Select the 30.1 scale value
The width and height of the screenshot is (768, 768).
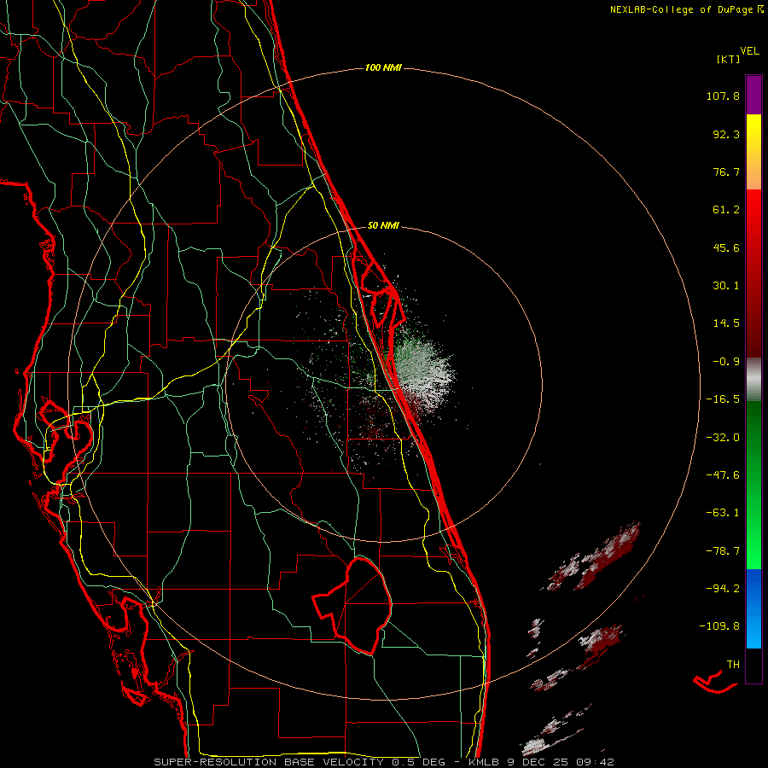pos(726,286)
